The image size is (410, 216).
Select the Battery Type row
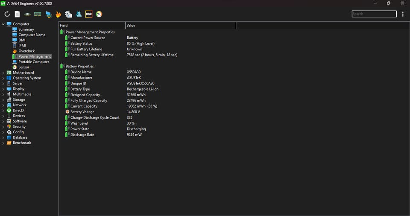pos(111,89)
